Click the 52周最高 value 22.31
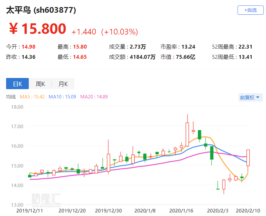The image size is (266, 216). (x=245, y=47)
